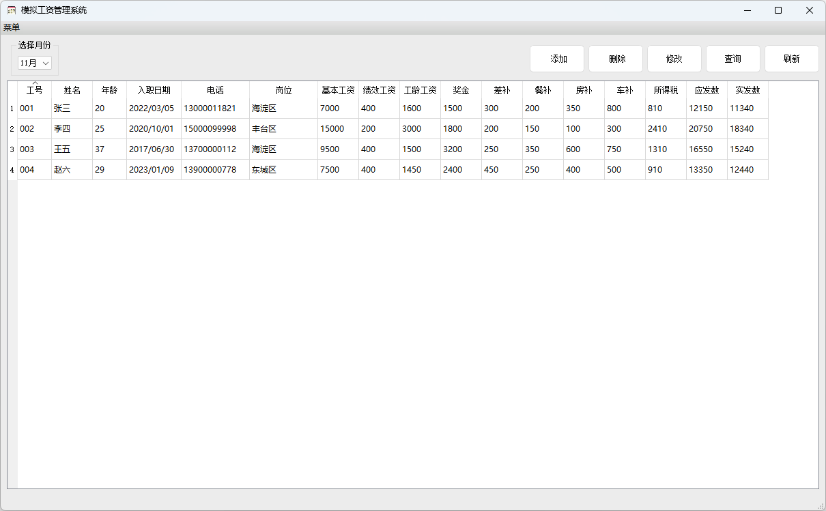Select row header number 3
Screen dimensions: 826x511
[12, 149]
